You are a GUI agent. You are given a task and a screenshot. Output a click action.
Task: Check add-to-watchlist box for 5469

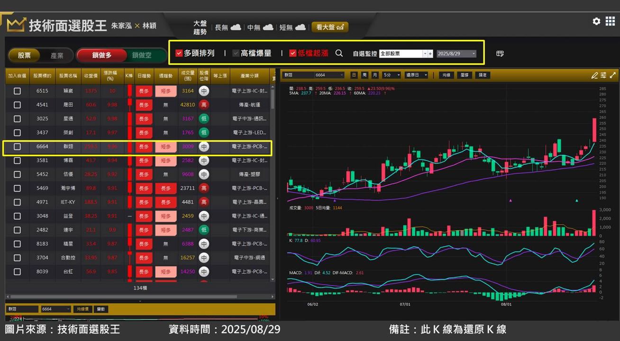tap(17, 188)
